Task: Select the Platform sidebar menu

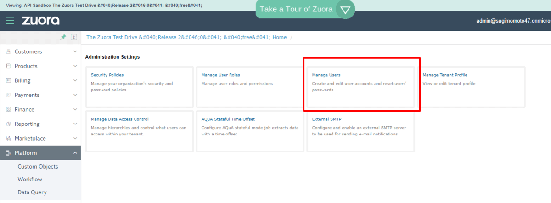Action: [x=40, y=153]
